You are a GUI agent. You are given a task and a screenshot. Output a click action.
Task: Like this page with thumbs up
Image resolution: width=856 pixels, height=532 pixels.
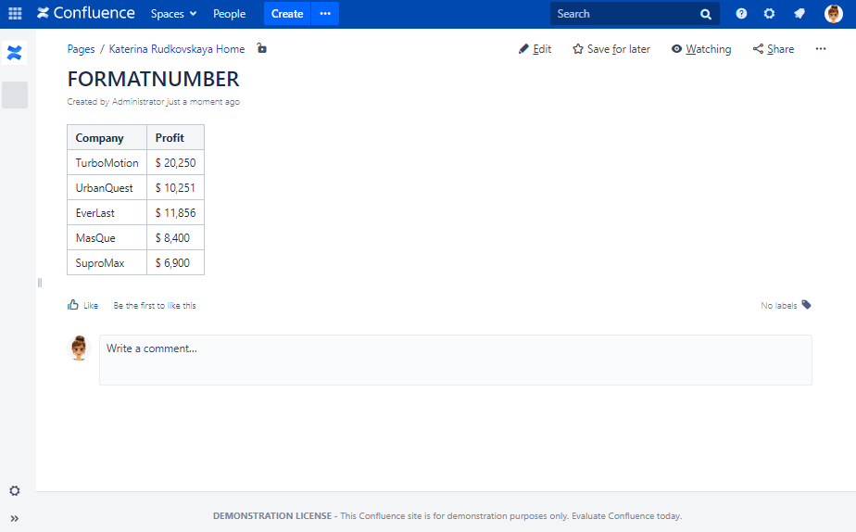(x=74, y=305)
